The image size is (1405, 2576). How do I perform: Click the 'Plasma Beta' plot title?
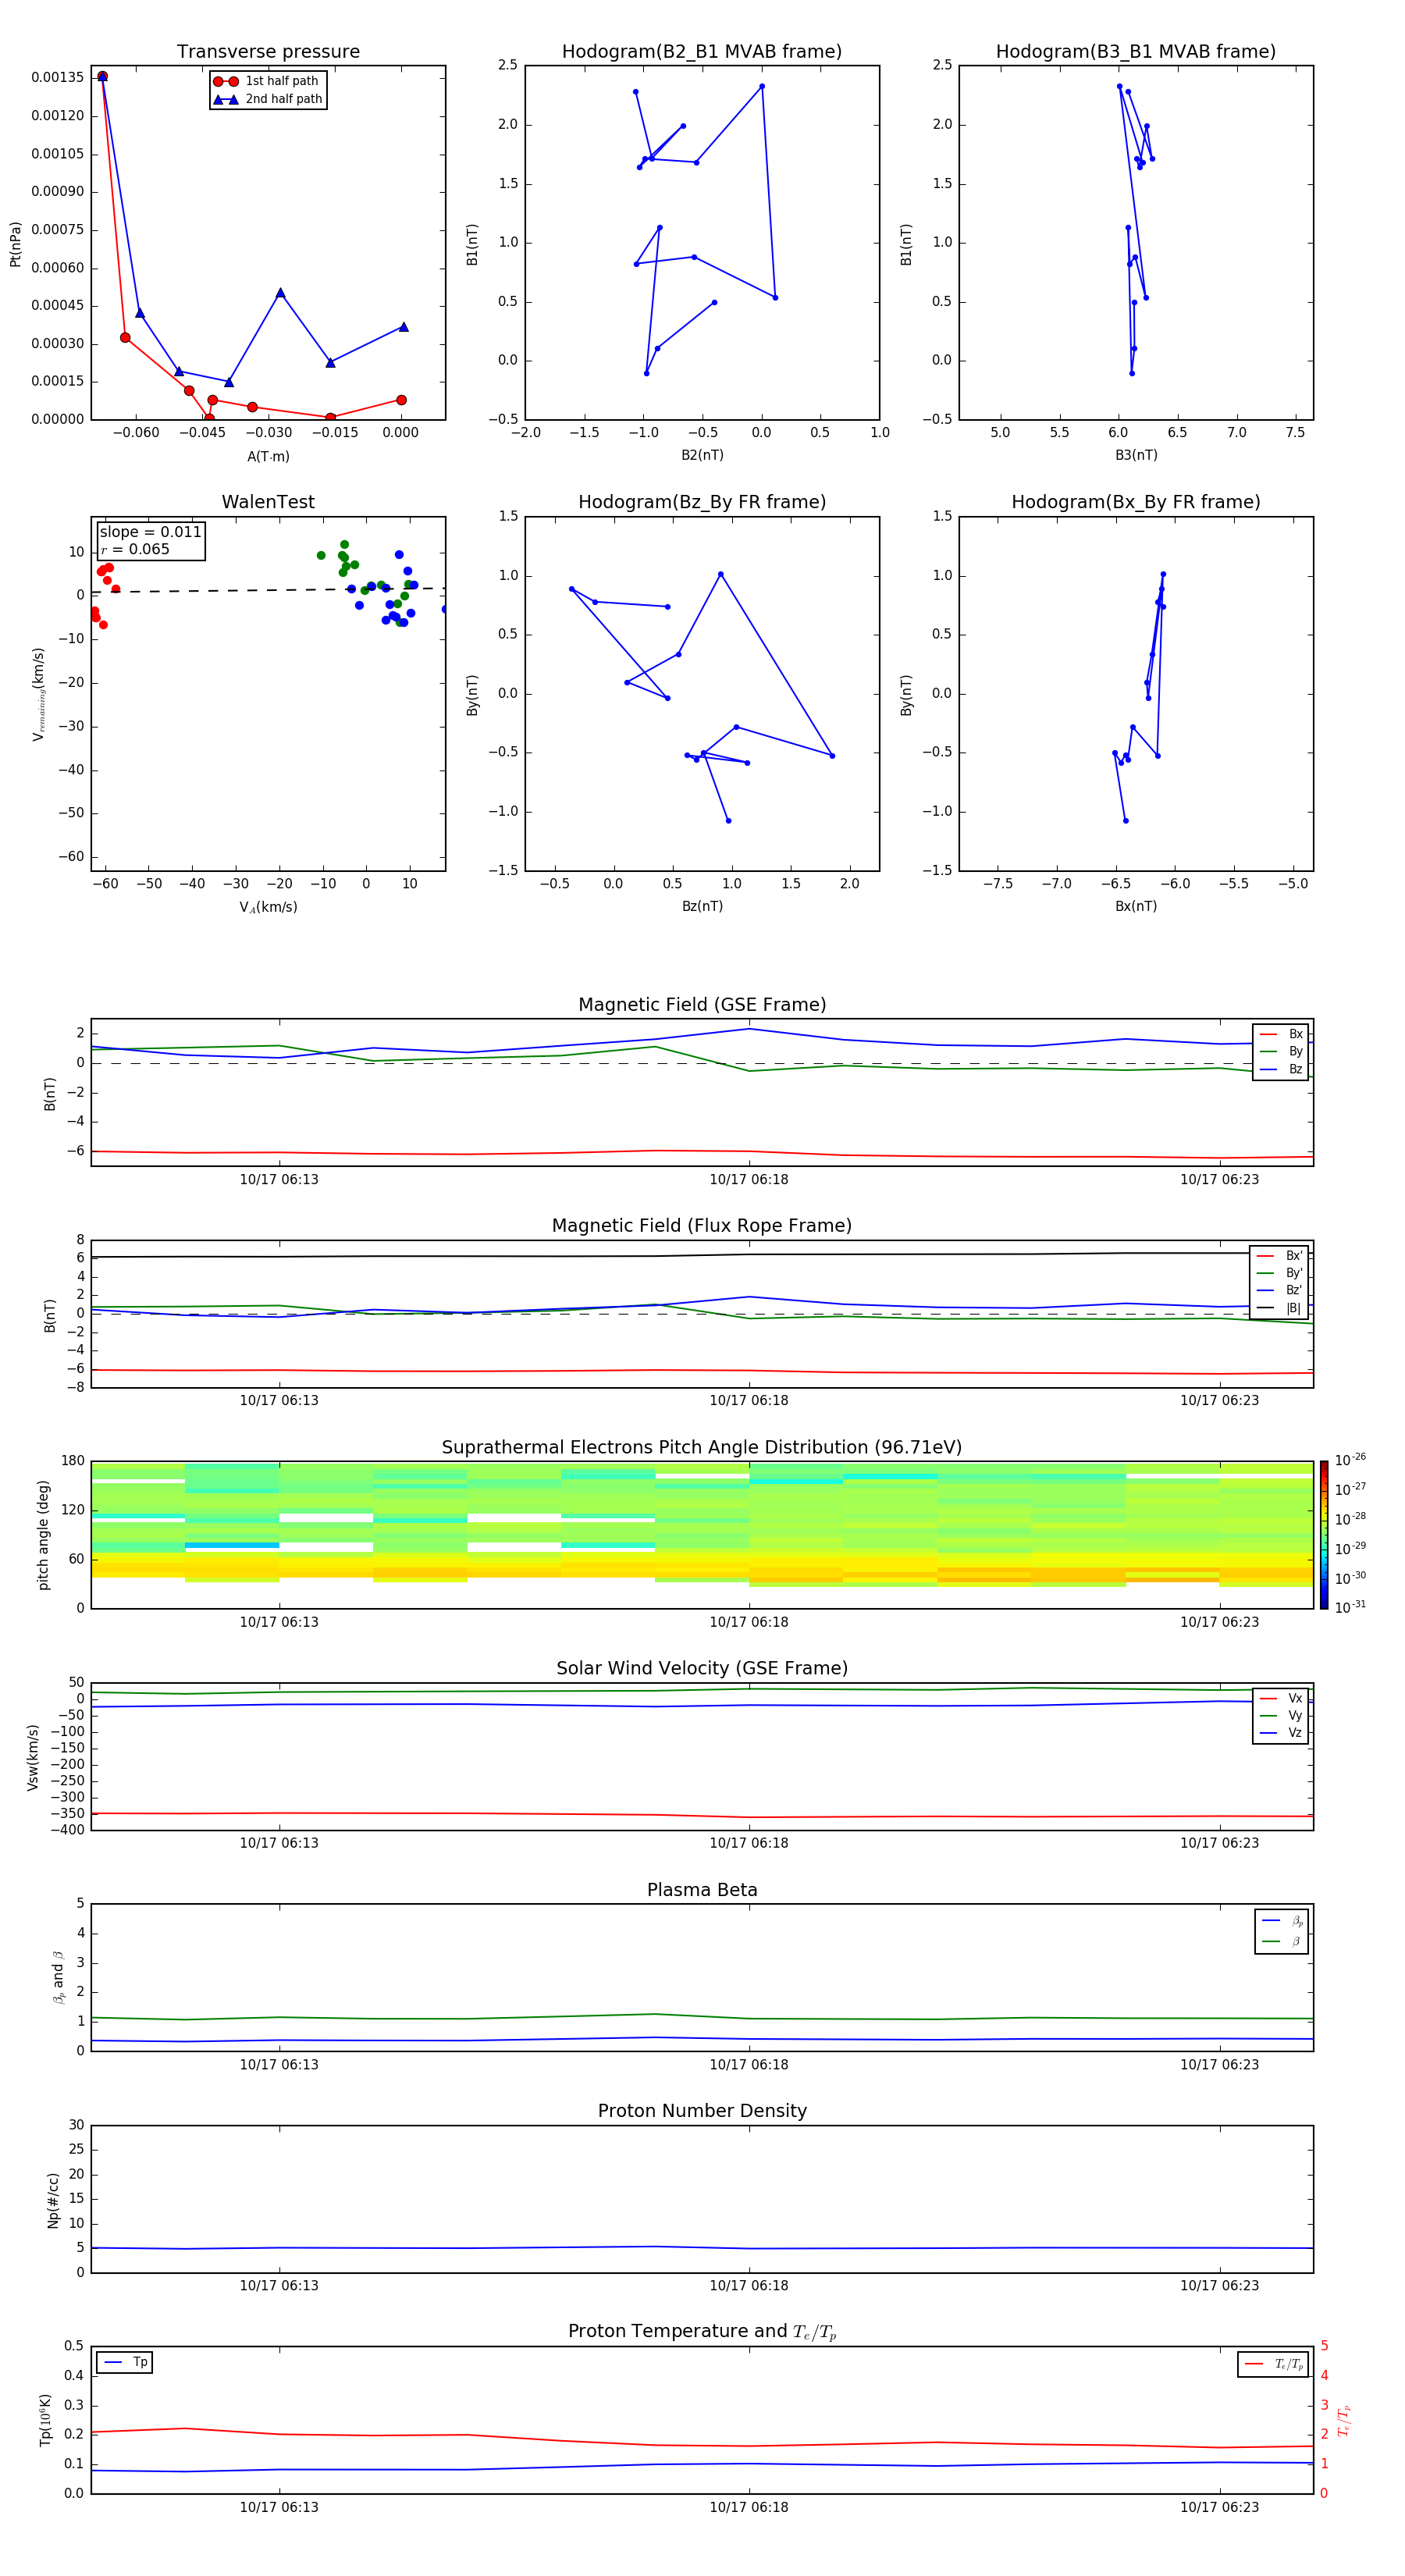(702, 1890)
